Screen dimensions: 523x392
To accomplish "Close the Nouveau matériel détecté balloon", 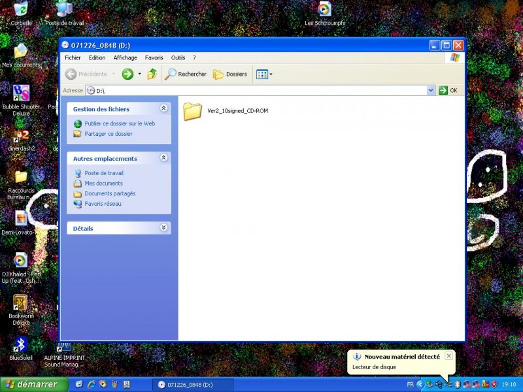I will pos(448,356).
